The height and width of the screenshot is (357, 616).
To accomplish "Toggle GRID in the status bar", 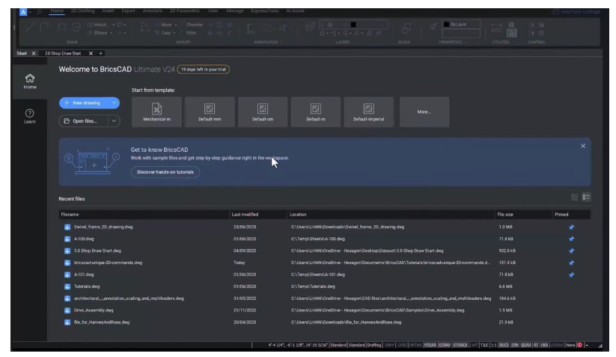I will (402, 345).
